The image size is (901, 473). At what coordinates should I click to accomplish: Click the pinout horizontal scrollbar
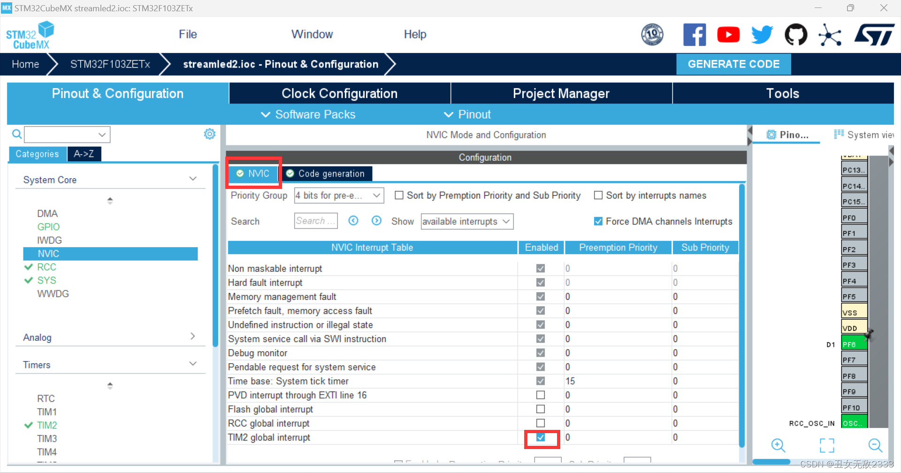(x=772, y=462)
